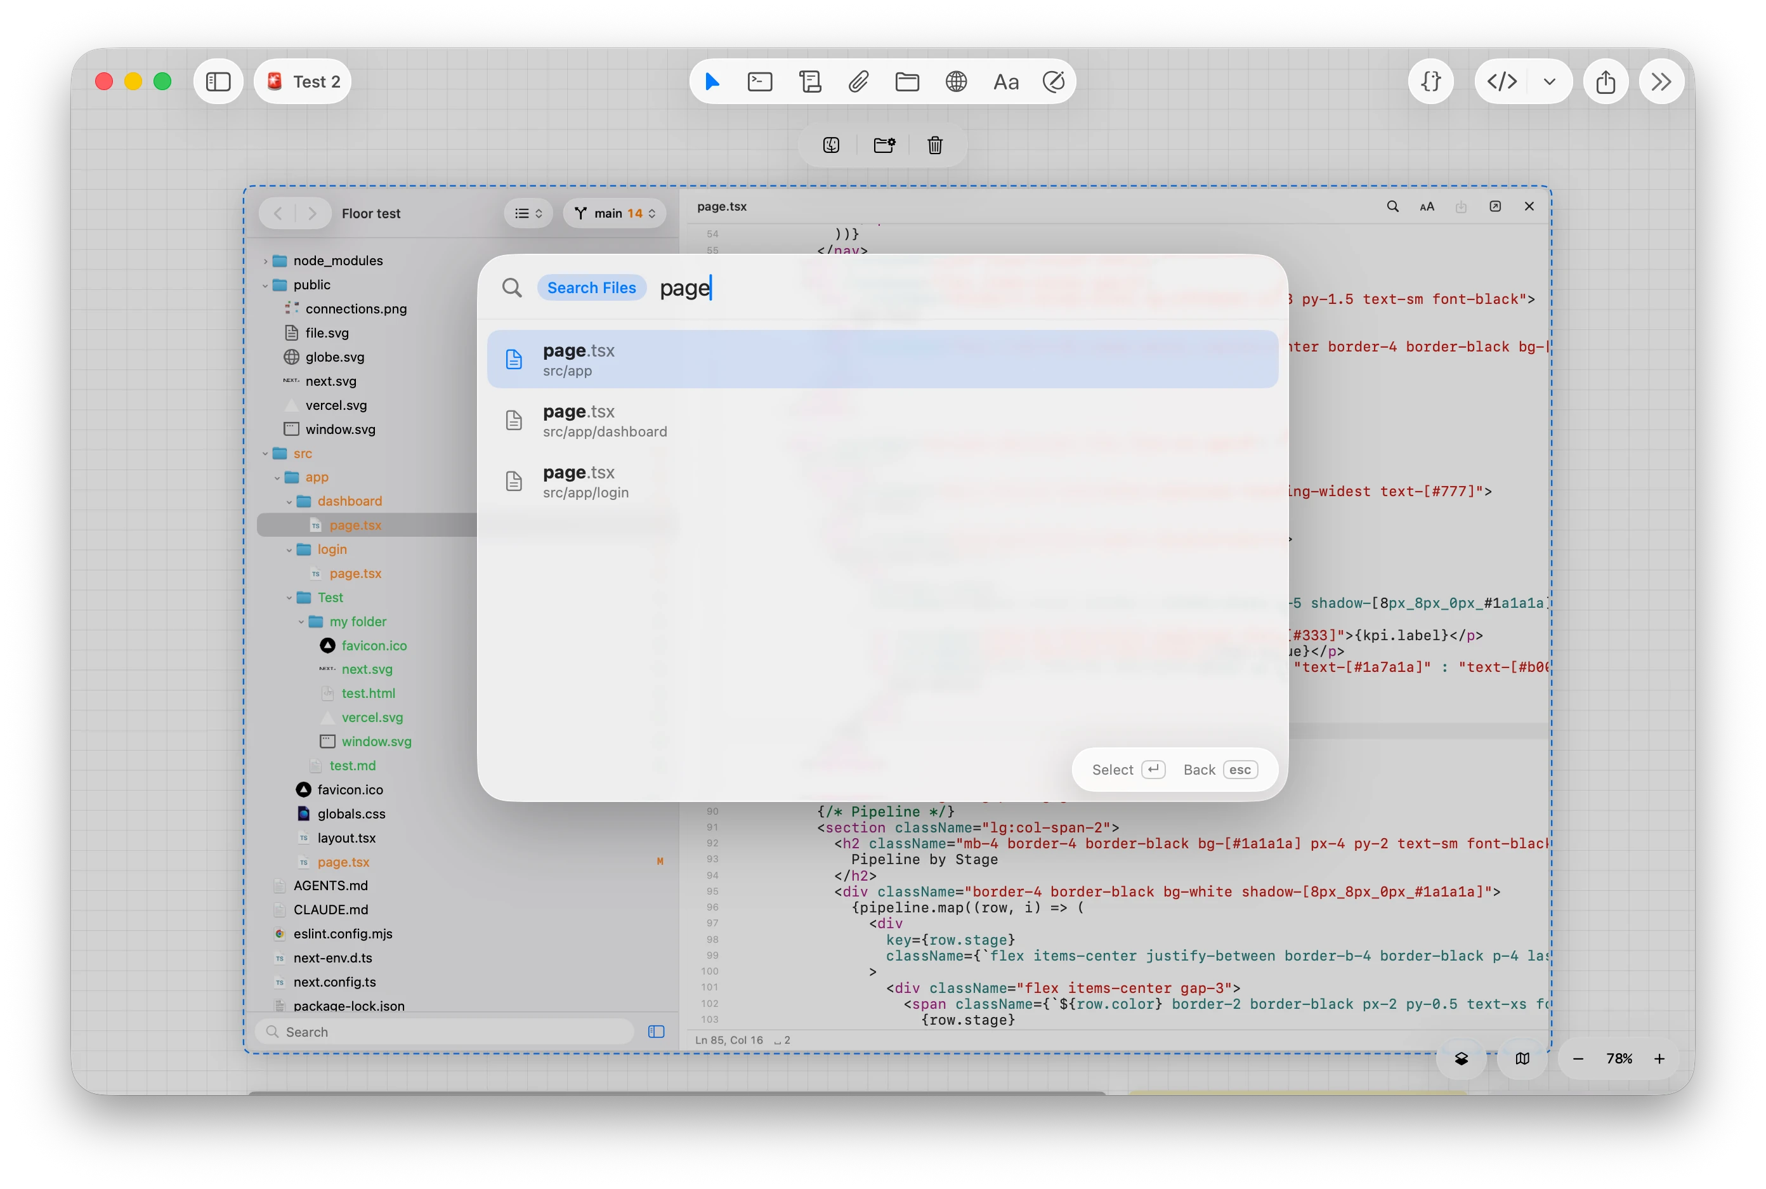Click the folder settings icon

point(884,145)
